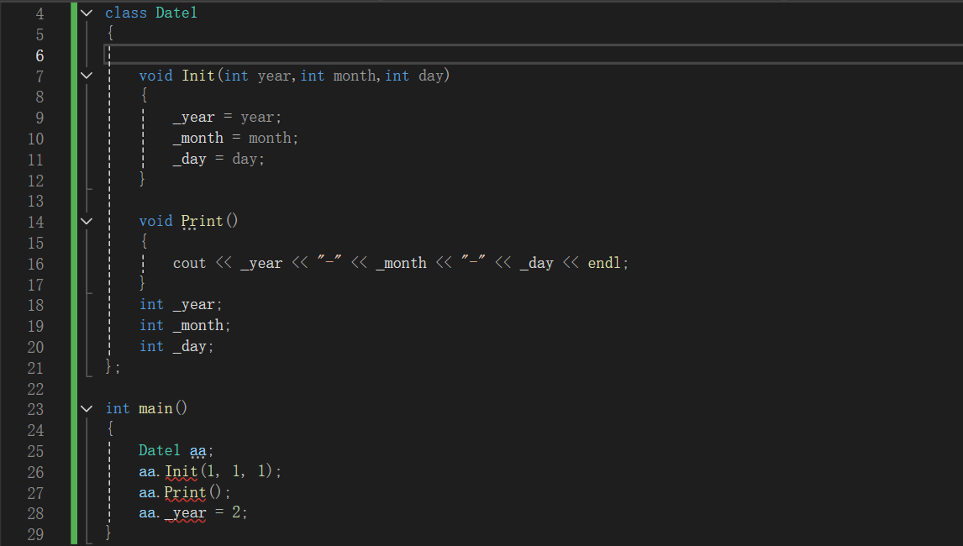This screenshot has height=546, width=963.
Task: Click the Date1 type on line 25
Action: coord(160,451)
